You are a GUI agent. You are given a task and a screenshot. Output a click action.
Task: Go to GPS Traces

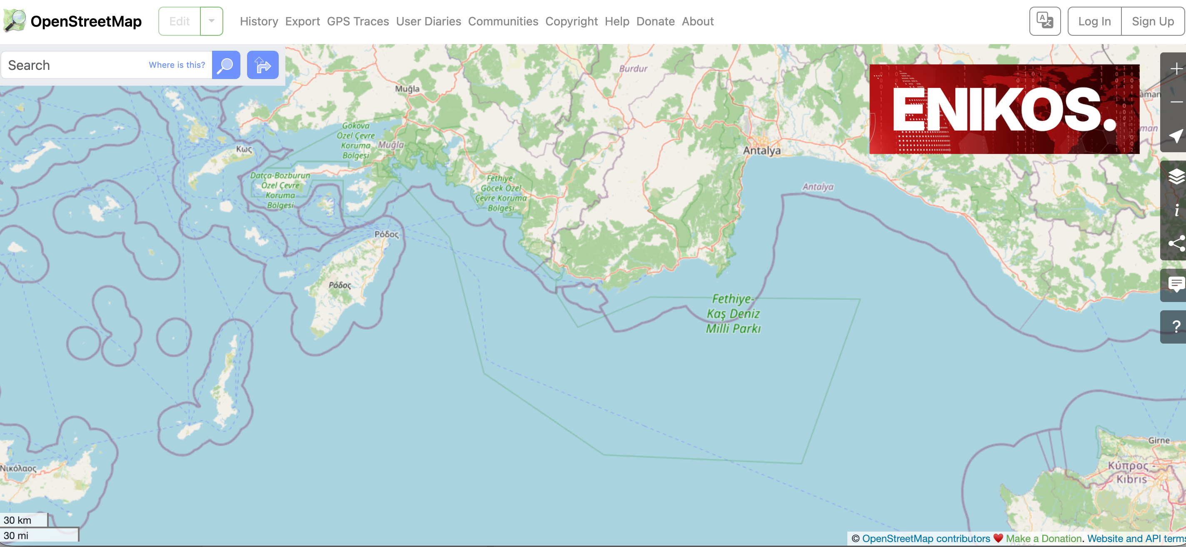358,21
